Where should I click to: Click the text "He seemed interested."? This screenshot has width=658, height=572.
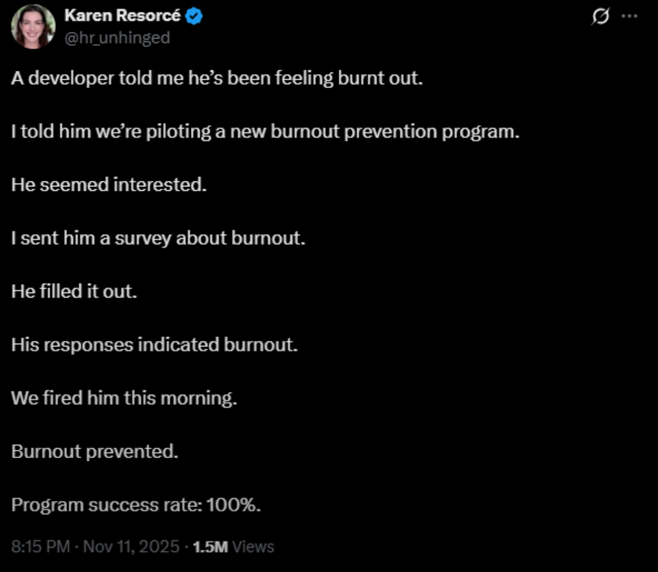[x=109, y=185]
